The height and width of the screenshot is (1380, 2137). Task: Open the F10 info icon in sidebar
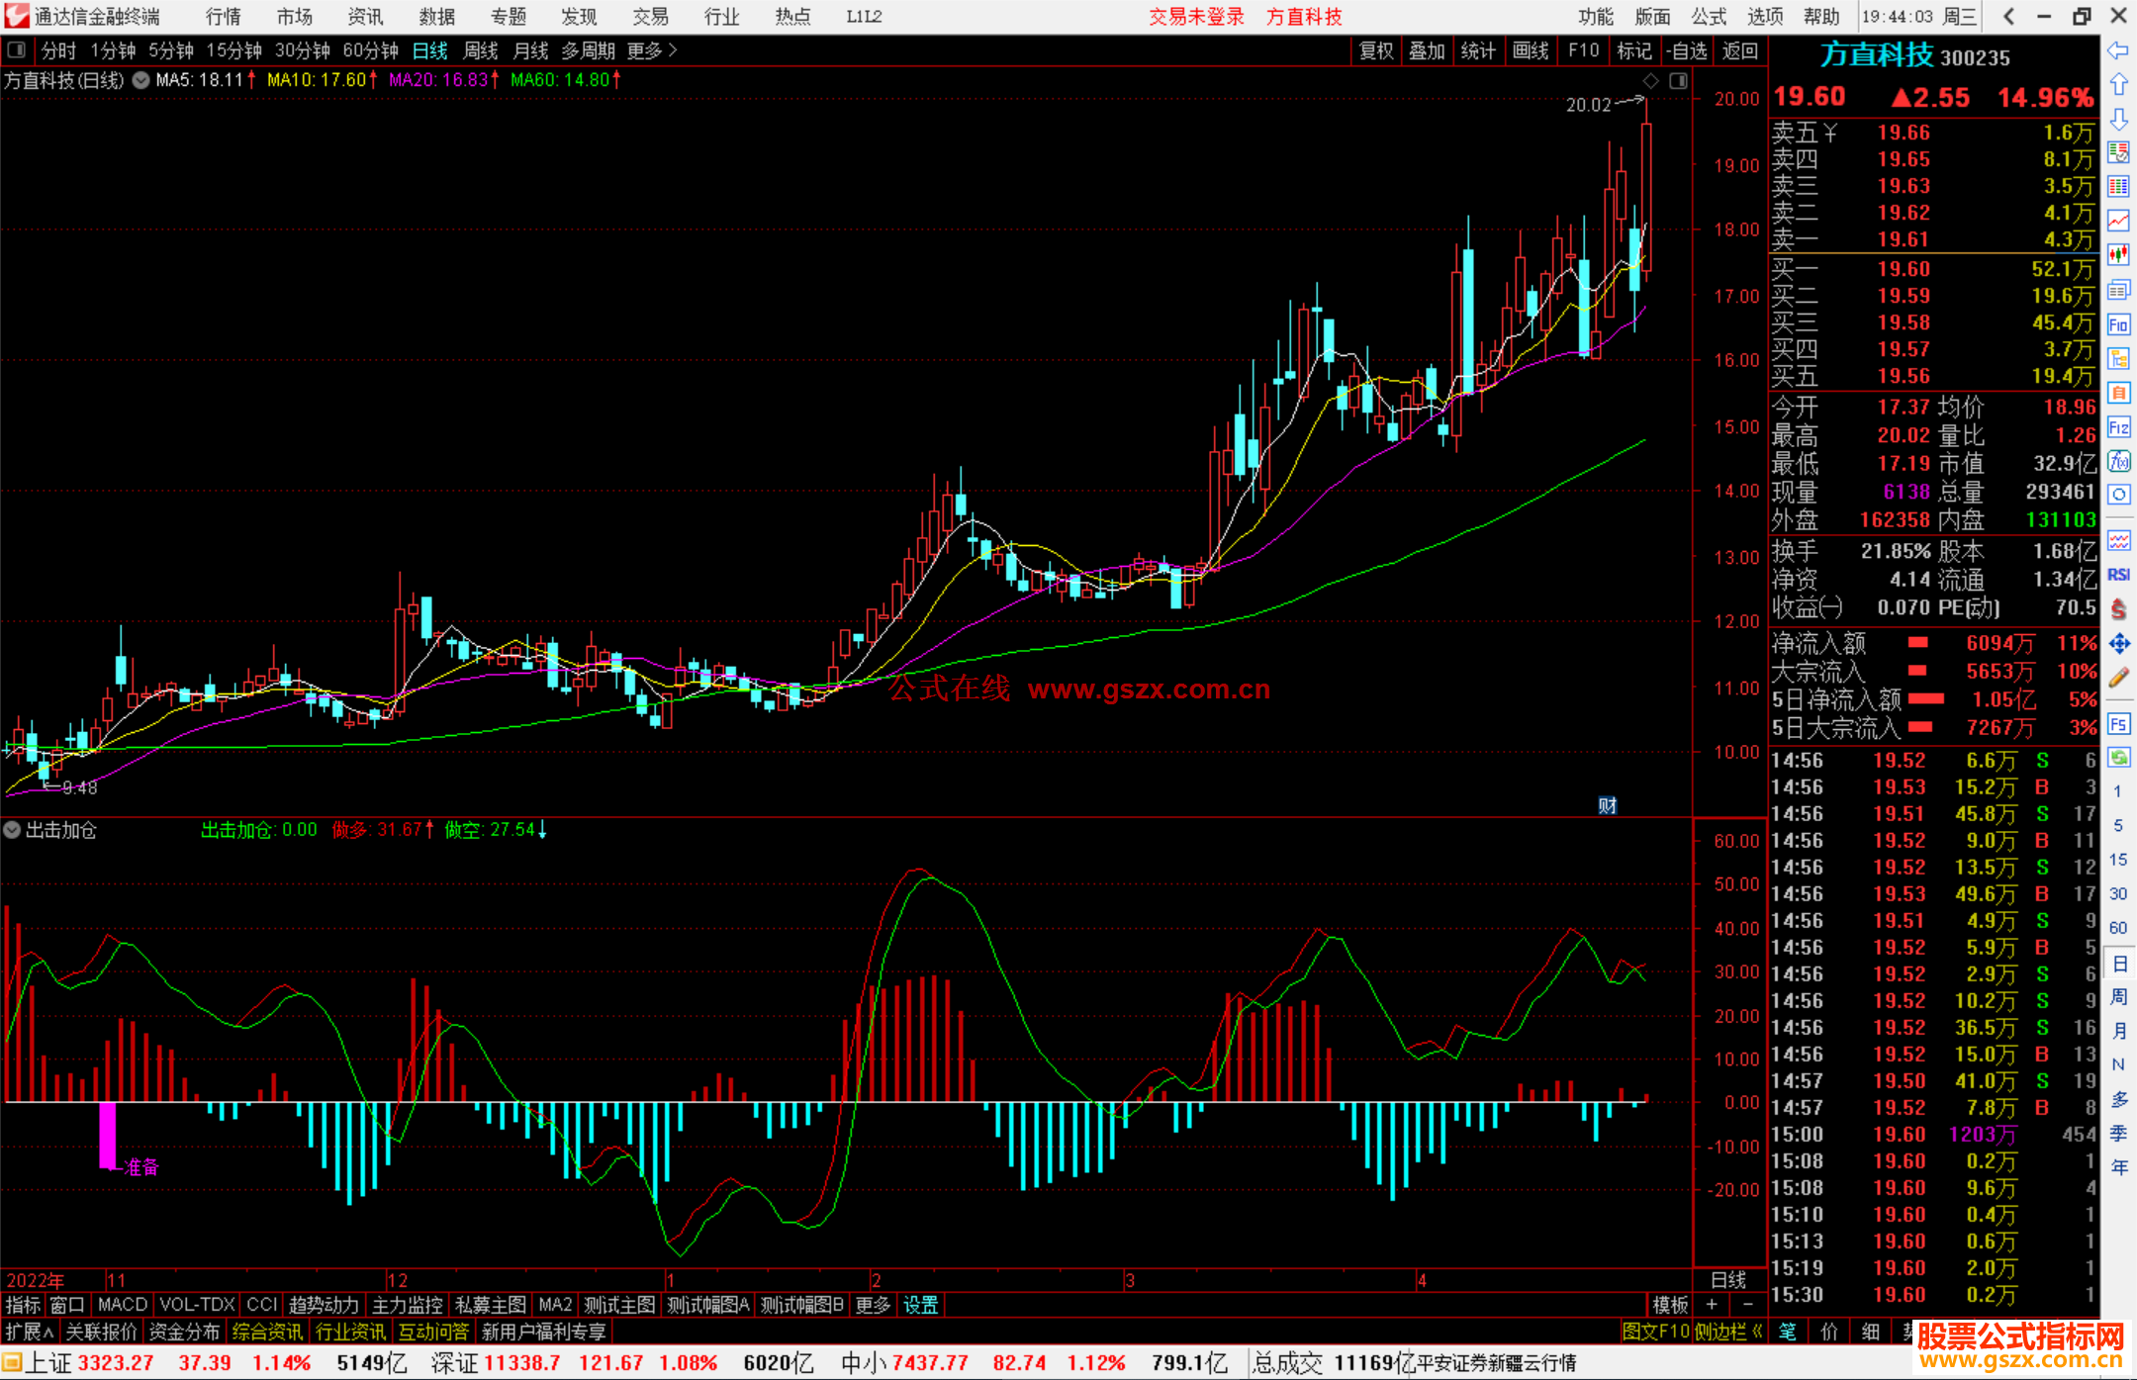coord(2118,324)
